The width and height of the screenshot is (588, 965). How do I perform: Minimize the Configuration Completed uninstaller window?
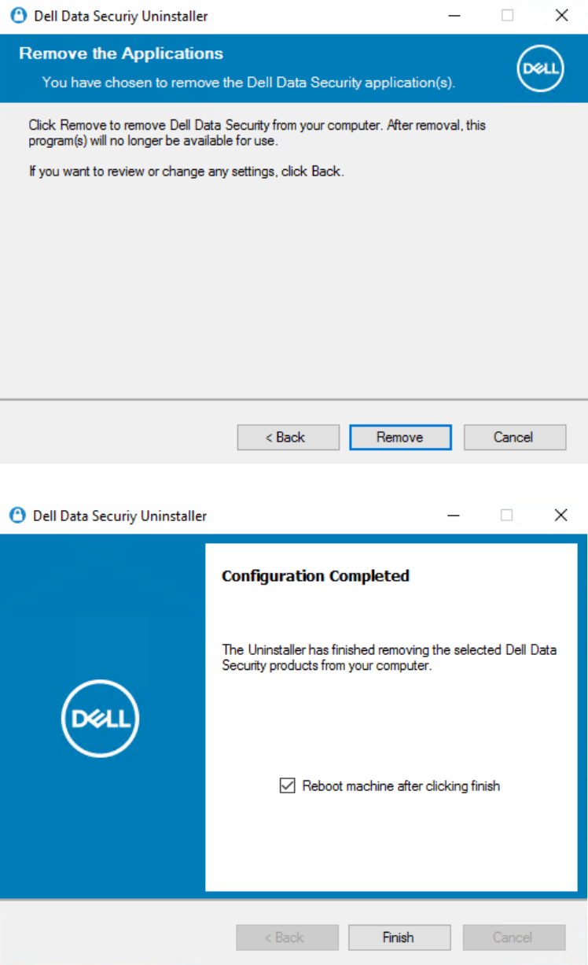pyautogui.click(x=454, y=516)
